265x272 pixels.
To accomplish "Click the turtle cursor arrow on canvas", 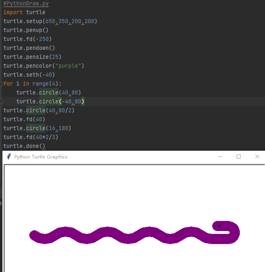I will point(219,226).
